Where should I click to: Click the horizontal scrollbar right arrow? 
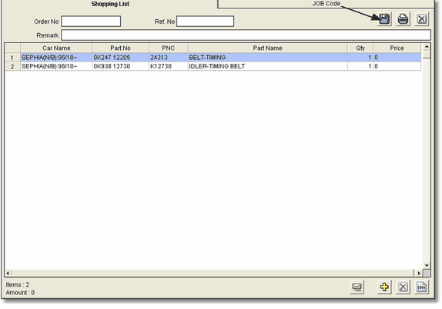419,273
